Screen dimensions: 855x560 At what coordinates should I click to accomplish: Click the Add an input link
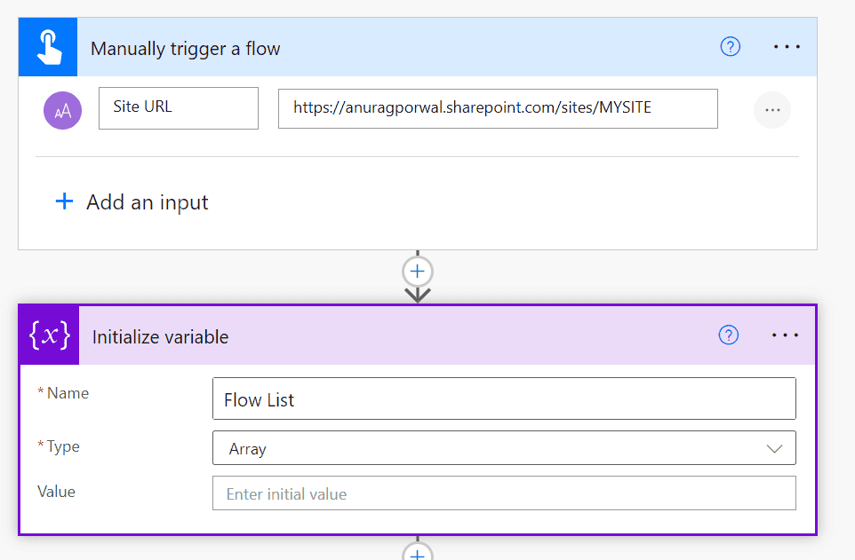tap(147, 202)
